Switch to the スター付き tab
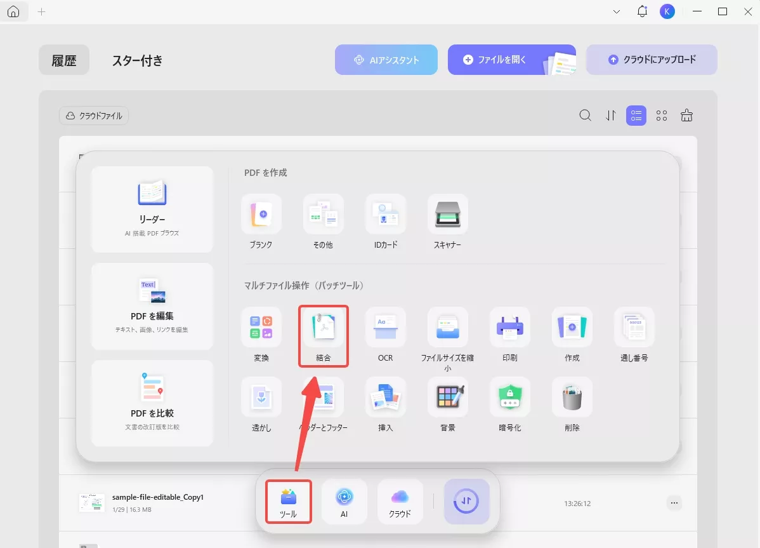Screen dimensions: 760x548 tap(138, 60)
